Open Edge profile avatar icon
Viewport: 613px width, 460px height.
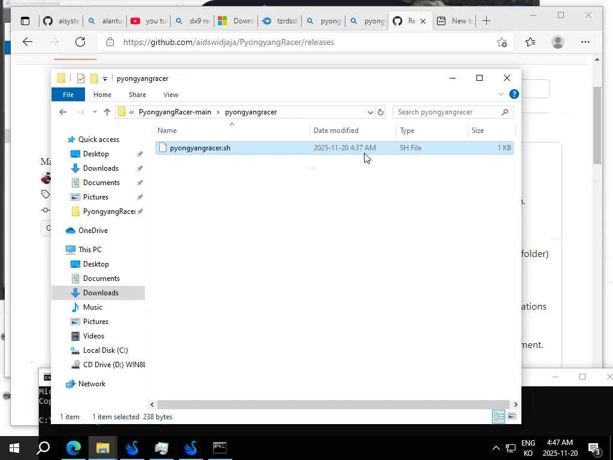tap(557, 42)
